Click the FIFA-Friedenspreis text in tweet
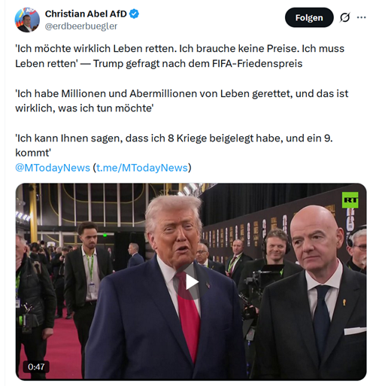Screen dimensions: 376x386 tap(257, 63)
